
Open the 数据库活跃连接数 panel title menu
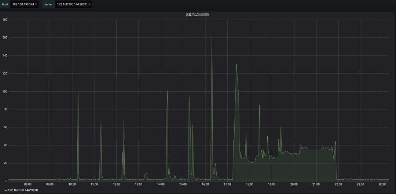(x=197, y=14)
